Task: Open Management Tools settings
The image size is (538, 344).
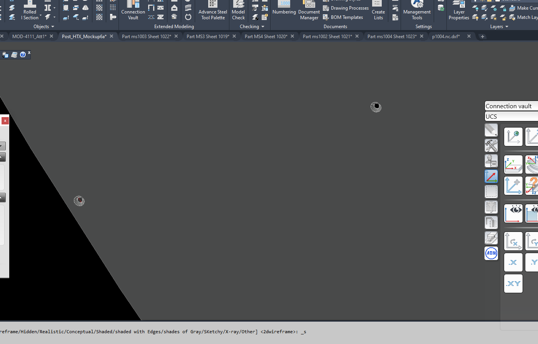Action: [x=417, y=10]
